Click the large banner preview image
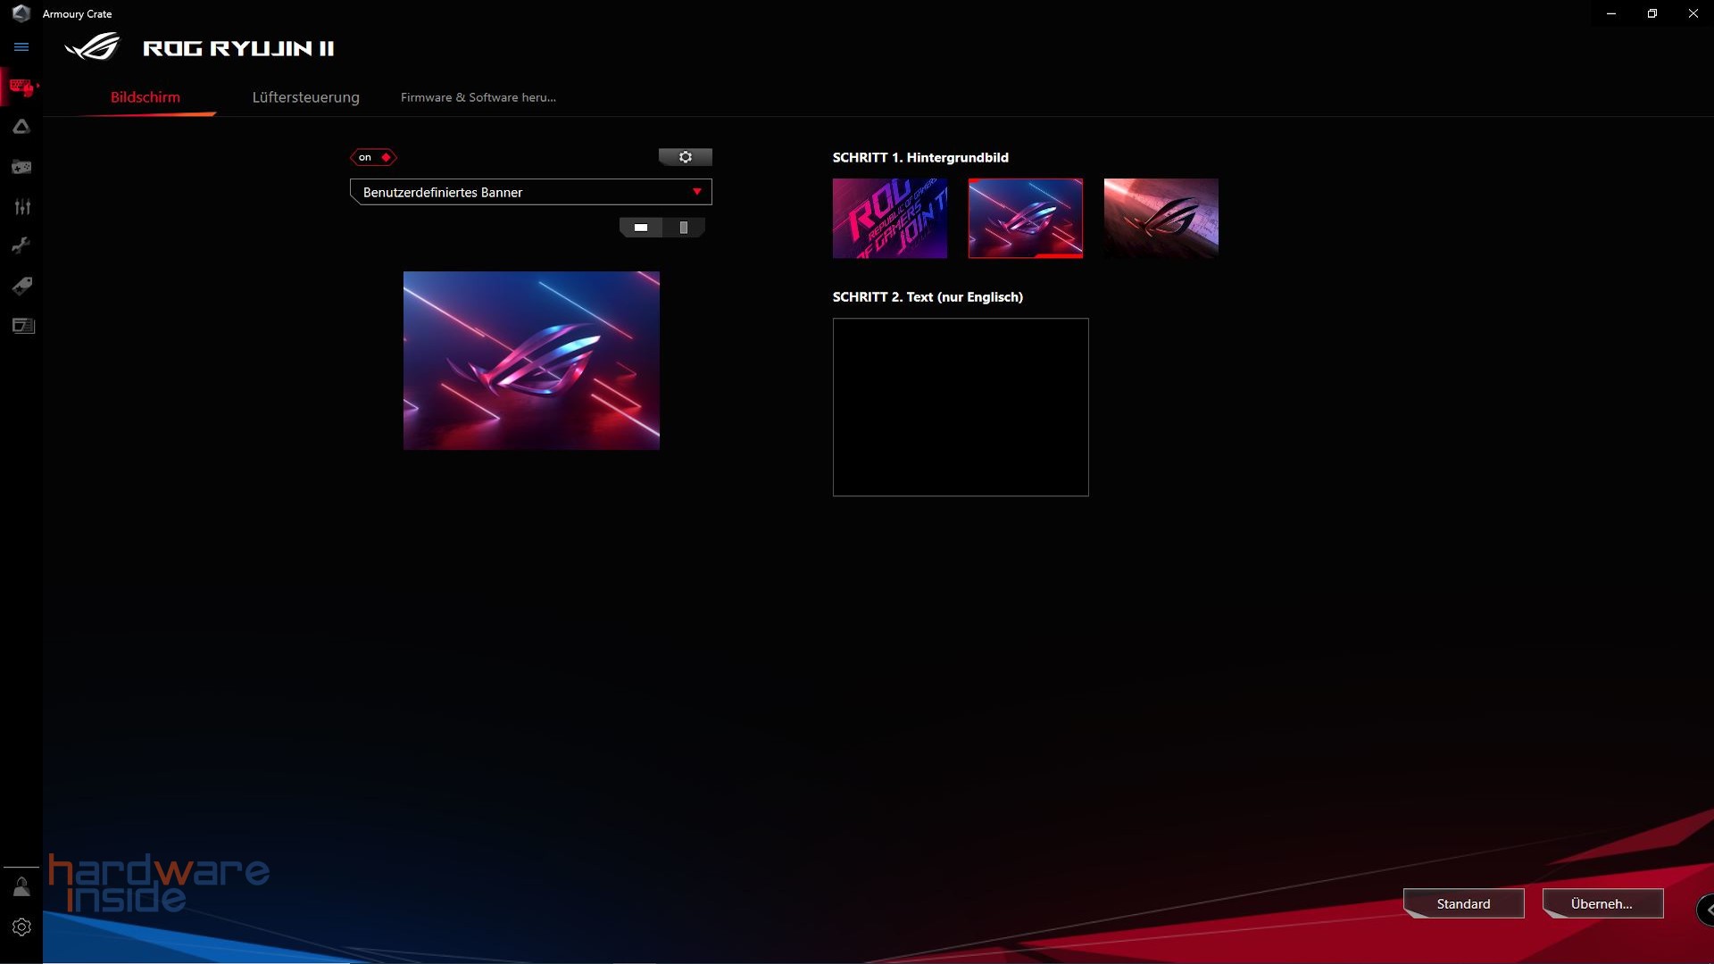This screenshot has width=1714, height=964. pos(531,361)
